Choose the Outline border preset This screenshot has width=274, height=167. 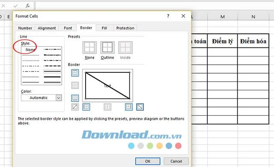pyautogui.click(x=107, y=48)
